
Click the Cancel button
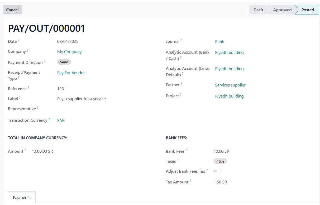click(x=12, y=10)
